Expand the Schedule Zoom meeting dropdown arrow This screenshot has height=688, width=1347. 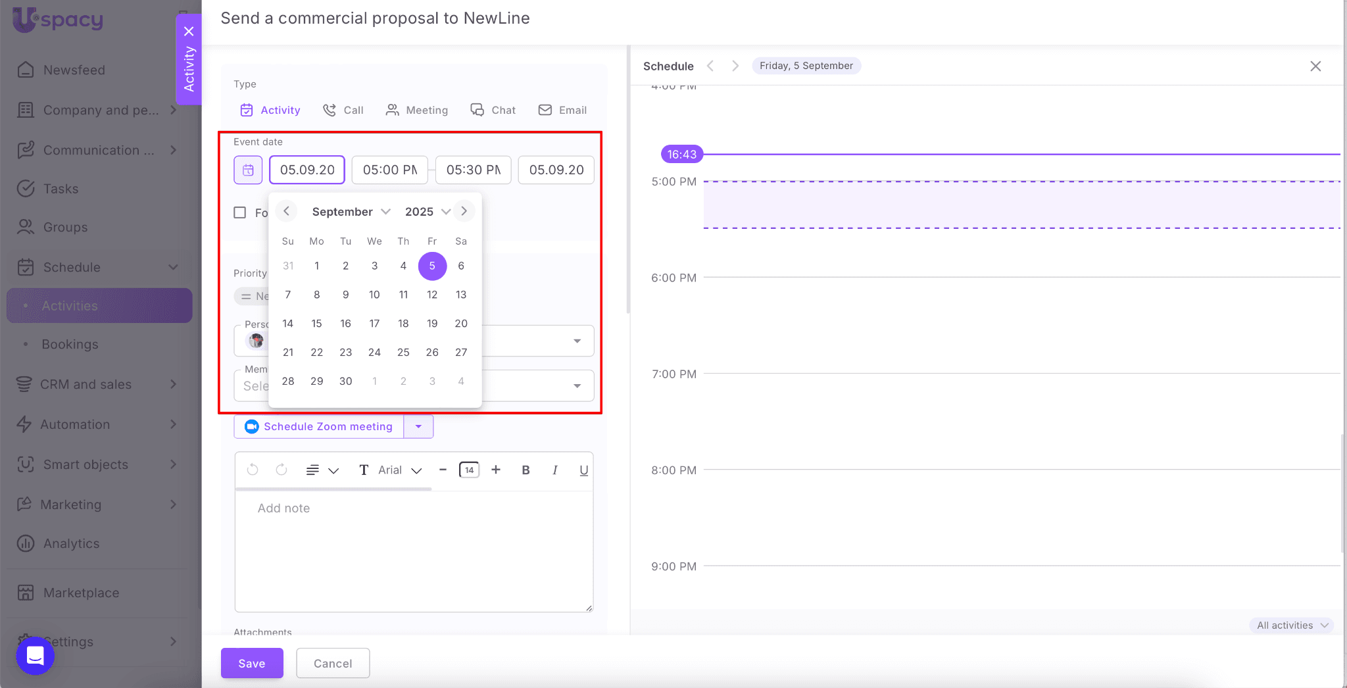(x=418, y=427)
